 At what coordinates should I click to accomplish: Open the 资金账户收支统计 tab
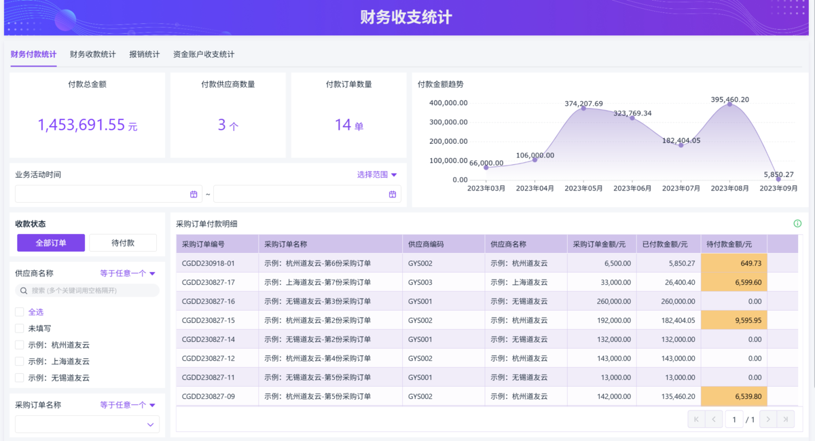(204, 54)
